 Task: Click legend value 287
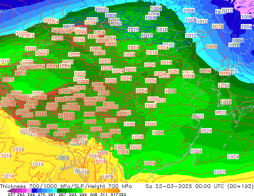click(62, 194)
